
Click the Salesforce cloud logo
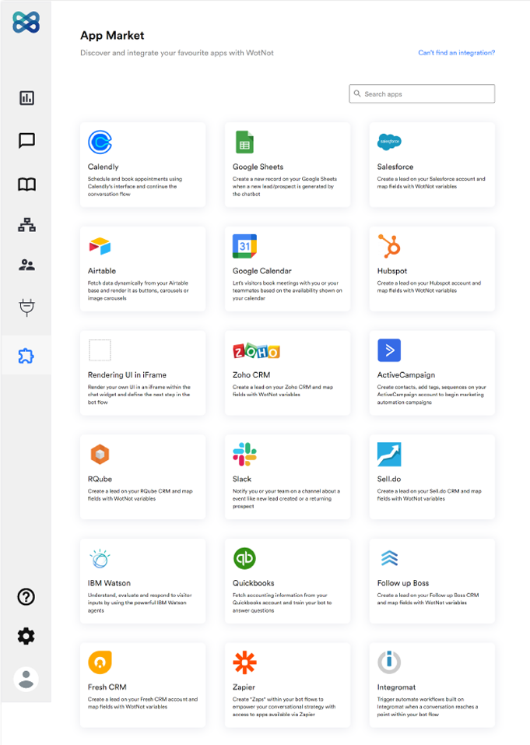389,142
